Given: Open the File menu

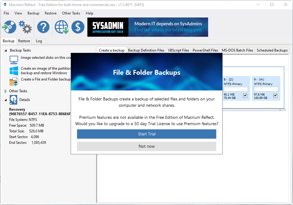Looking at the screenshot, I should click(x=6, y=13).
